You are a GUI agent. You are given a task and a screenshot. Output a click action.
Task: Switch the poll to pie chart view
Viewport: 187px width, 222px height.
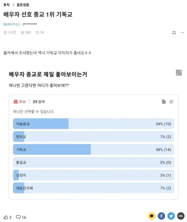171,102
